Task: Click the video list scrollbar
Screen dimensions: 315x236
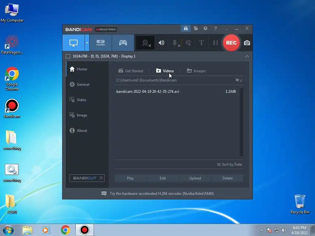Action: pyautogui.click(x=241, y=122)
